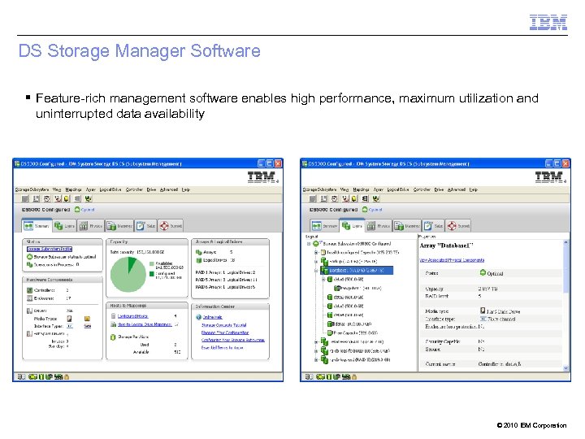Click Storage Partitions icon in Hosts panel
This screenshot has height=439, width=585.
[113, 337]
